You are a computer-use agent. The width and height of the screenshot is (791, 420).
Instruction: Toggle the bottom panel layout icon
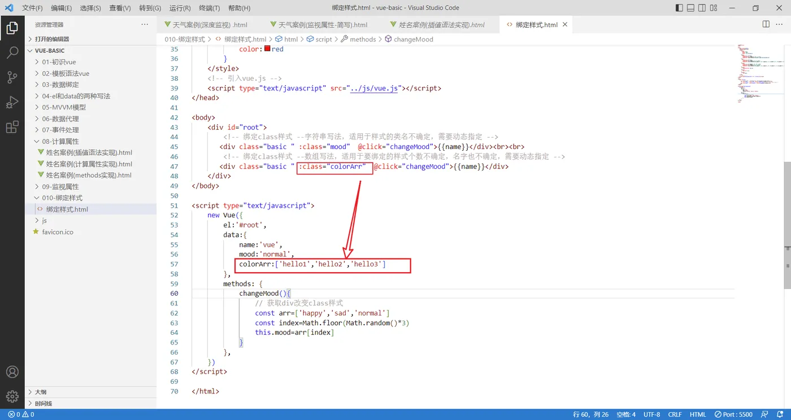point(690,8)
